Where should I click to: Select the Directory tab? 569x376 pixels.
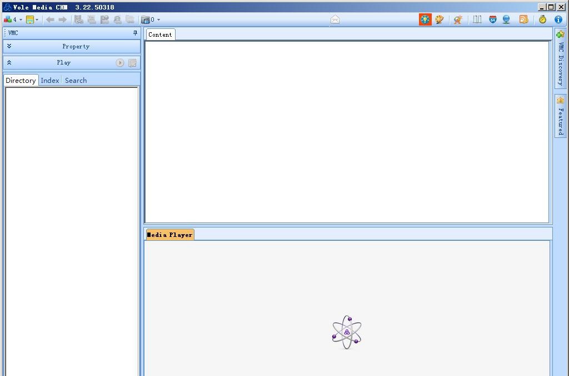pyautogui.click(x=21, y=80)
